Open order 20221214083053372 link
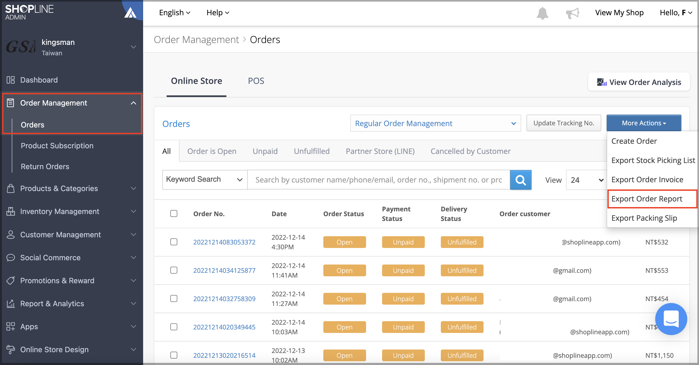The height and width of the screenshot is (365, 699). click(x=224, y=242)
